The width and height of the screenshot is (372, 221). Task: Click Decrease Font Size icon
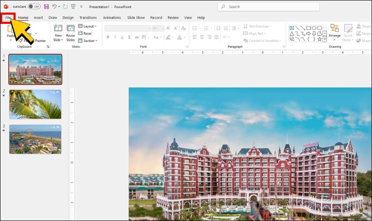[x=176, y=28]
